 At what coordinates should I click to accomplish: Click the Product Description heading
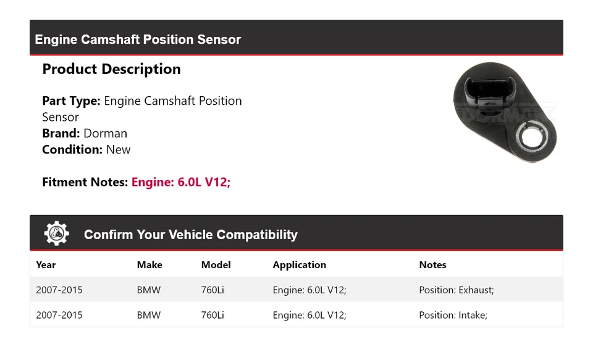[x=111, y=69]
